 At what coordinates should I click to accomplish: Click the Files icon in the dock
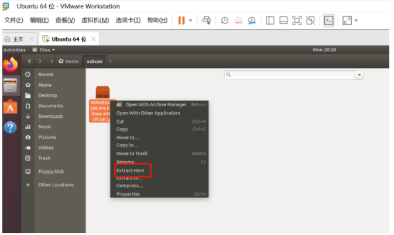(x=11, y=86)
